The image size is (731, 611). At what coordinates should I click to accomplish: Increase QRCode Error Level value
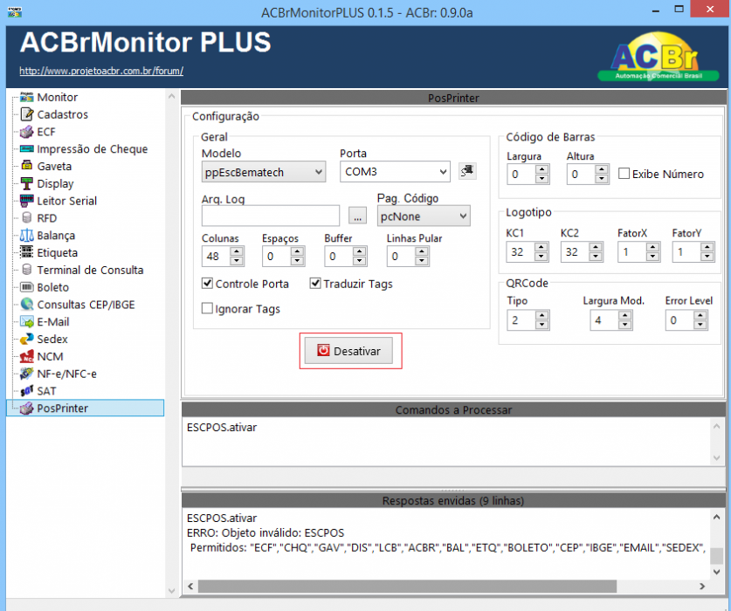coord(700,315)
